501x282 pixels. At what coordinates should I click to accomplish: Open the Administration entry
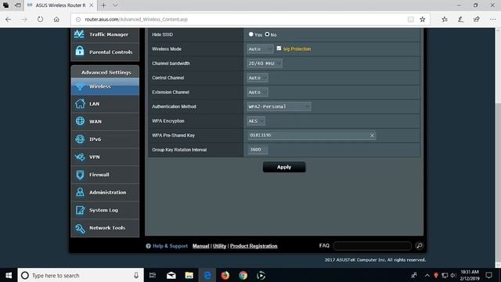105,193
